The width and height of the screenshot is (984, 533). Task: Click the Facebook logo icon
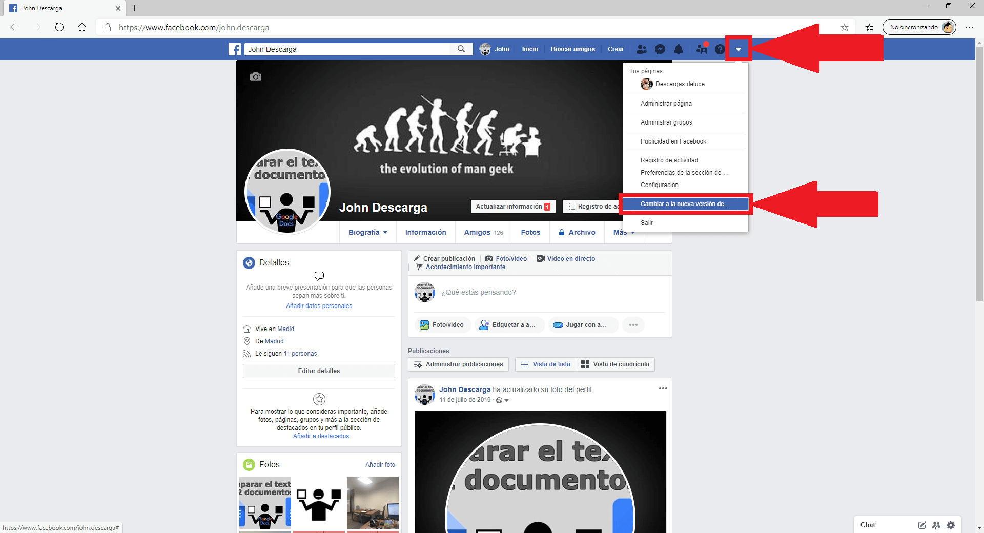pos(235,49)
